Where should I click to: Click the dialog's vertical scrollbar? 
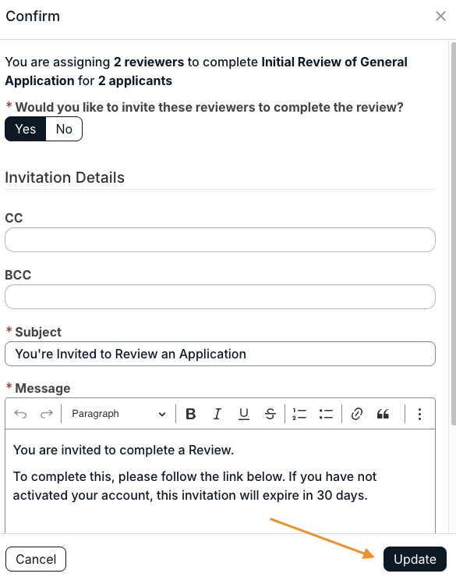[454, 233]
